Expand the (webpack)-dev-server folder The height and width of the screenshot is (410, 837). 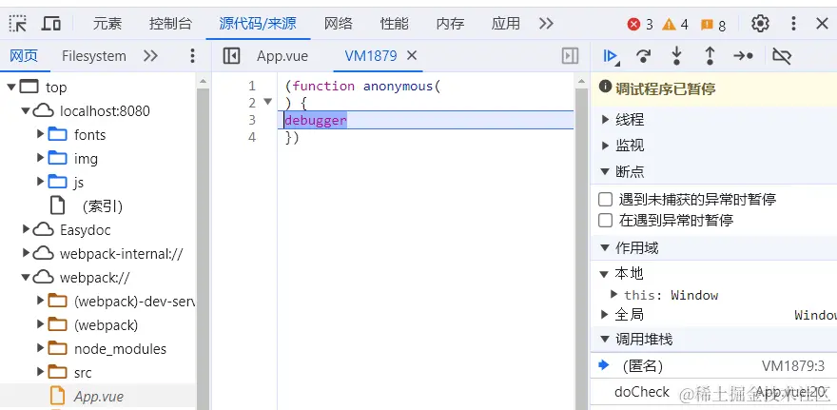pyautogui.click(x=40, y=301)
